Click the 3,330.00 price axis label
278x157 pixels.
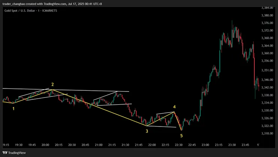tap(267, 110)
